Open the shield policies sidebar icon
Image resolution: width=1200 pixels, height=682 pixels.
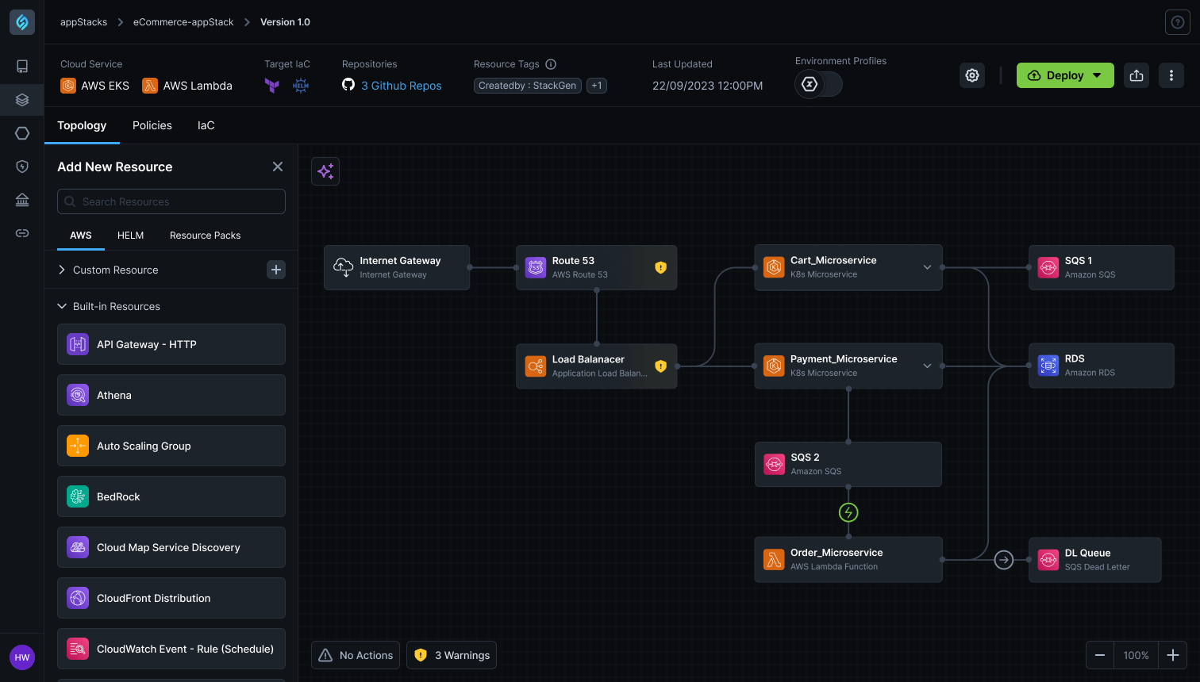pyautogui.click(x=22, y=167)
